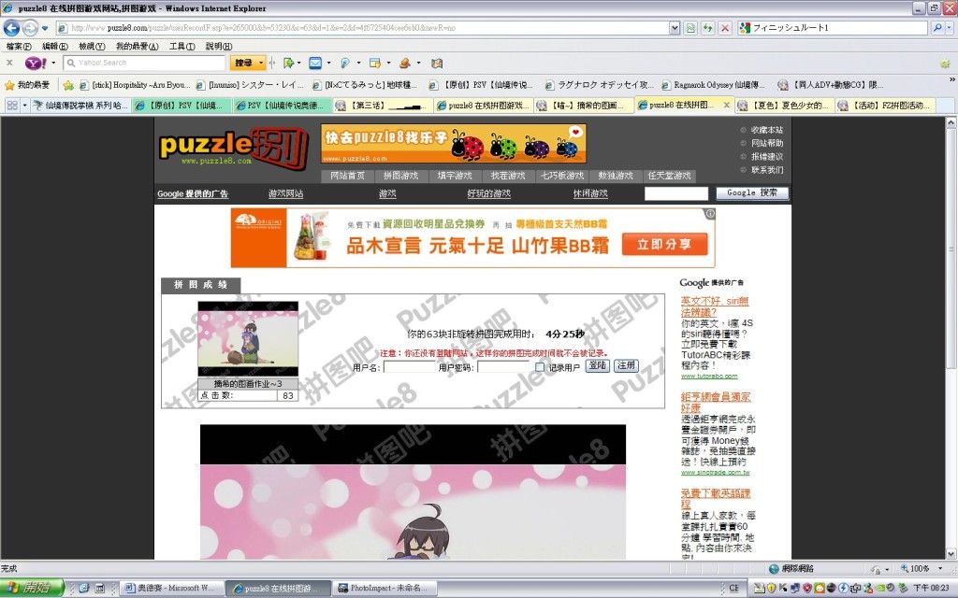Open the 檢視(V) menu
Image resolution: width=958 pixels, height=598 pixels.
tap(92, 47)
